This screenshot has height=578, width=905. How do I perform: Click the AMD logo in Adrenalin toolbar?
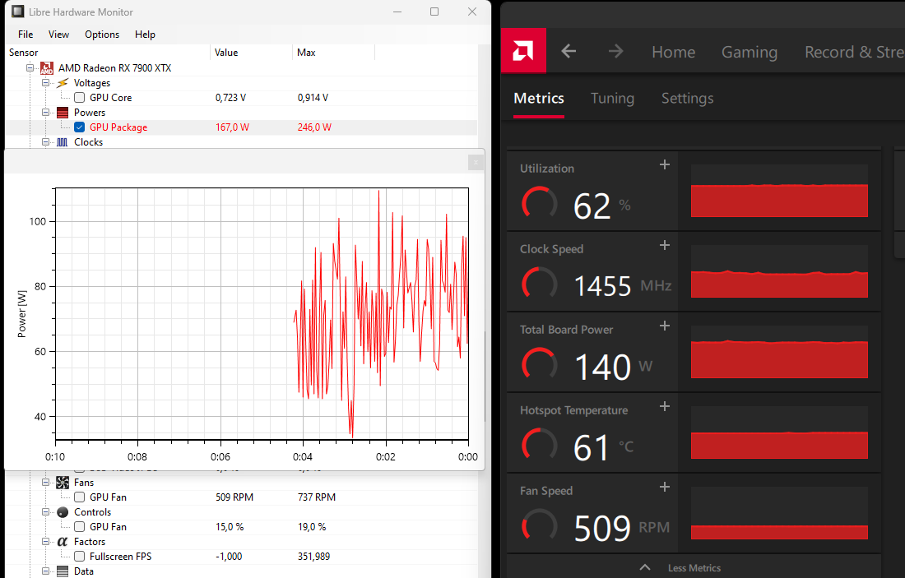click(523, 50)
